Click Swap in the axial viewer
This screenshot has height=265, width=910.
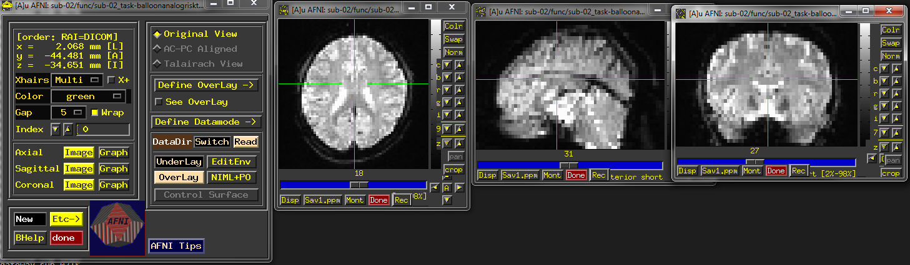[x=453, y=39]
